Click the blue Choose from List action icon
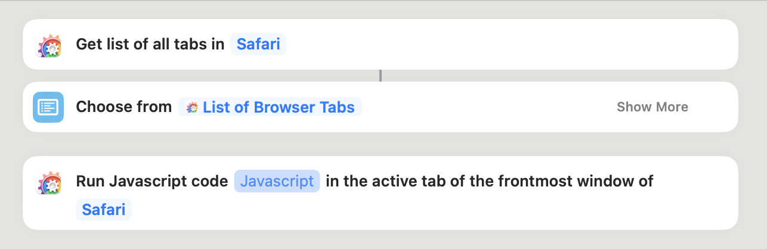Viewport: 767px width, 249px height. click(48, 107)
